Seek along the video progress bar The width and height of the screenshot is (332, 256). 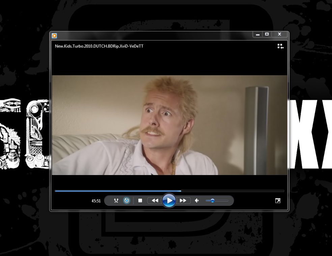tap(169, 191)
